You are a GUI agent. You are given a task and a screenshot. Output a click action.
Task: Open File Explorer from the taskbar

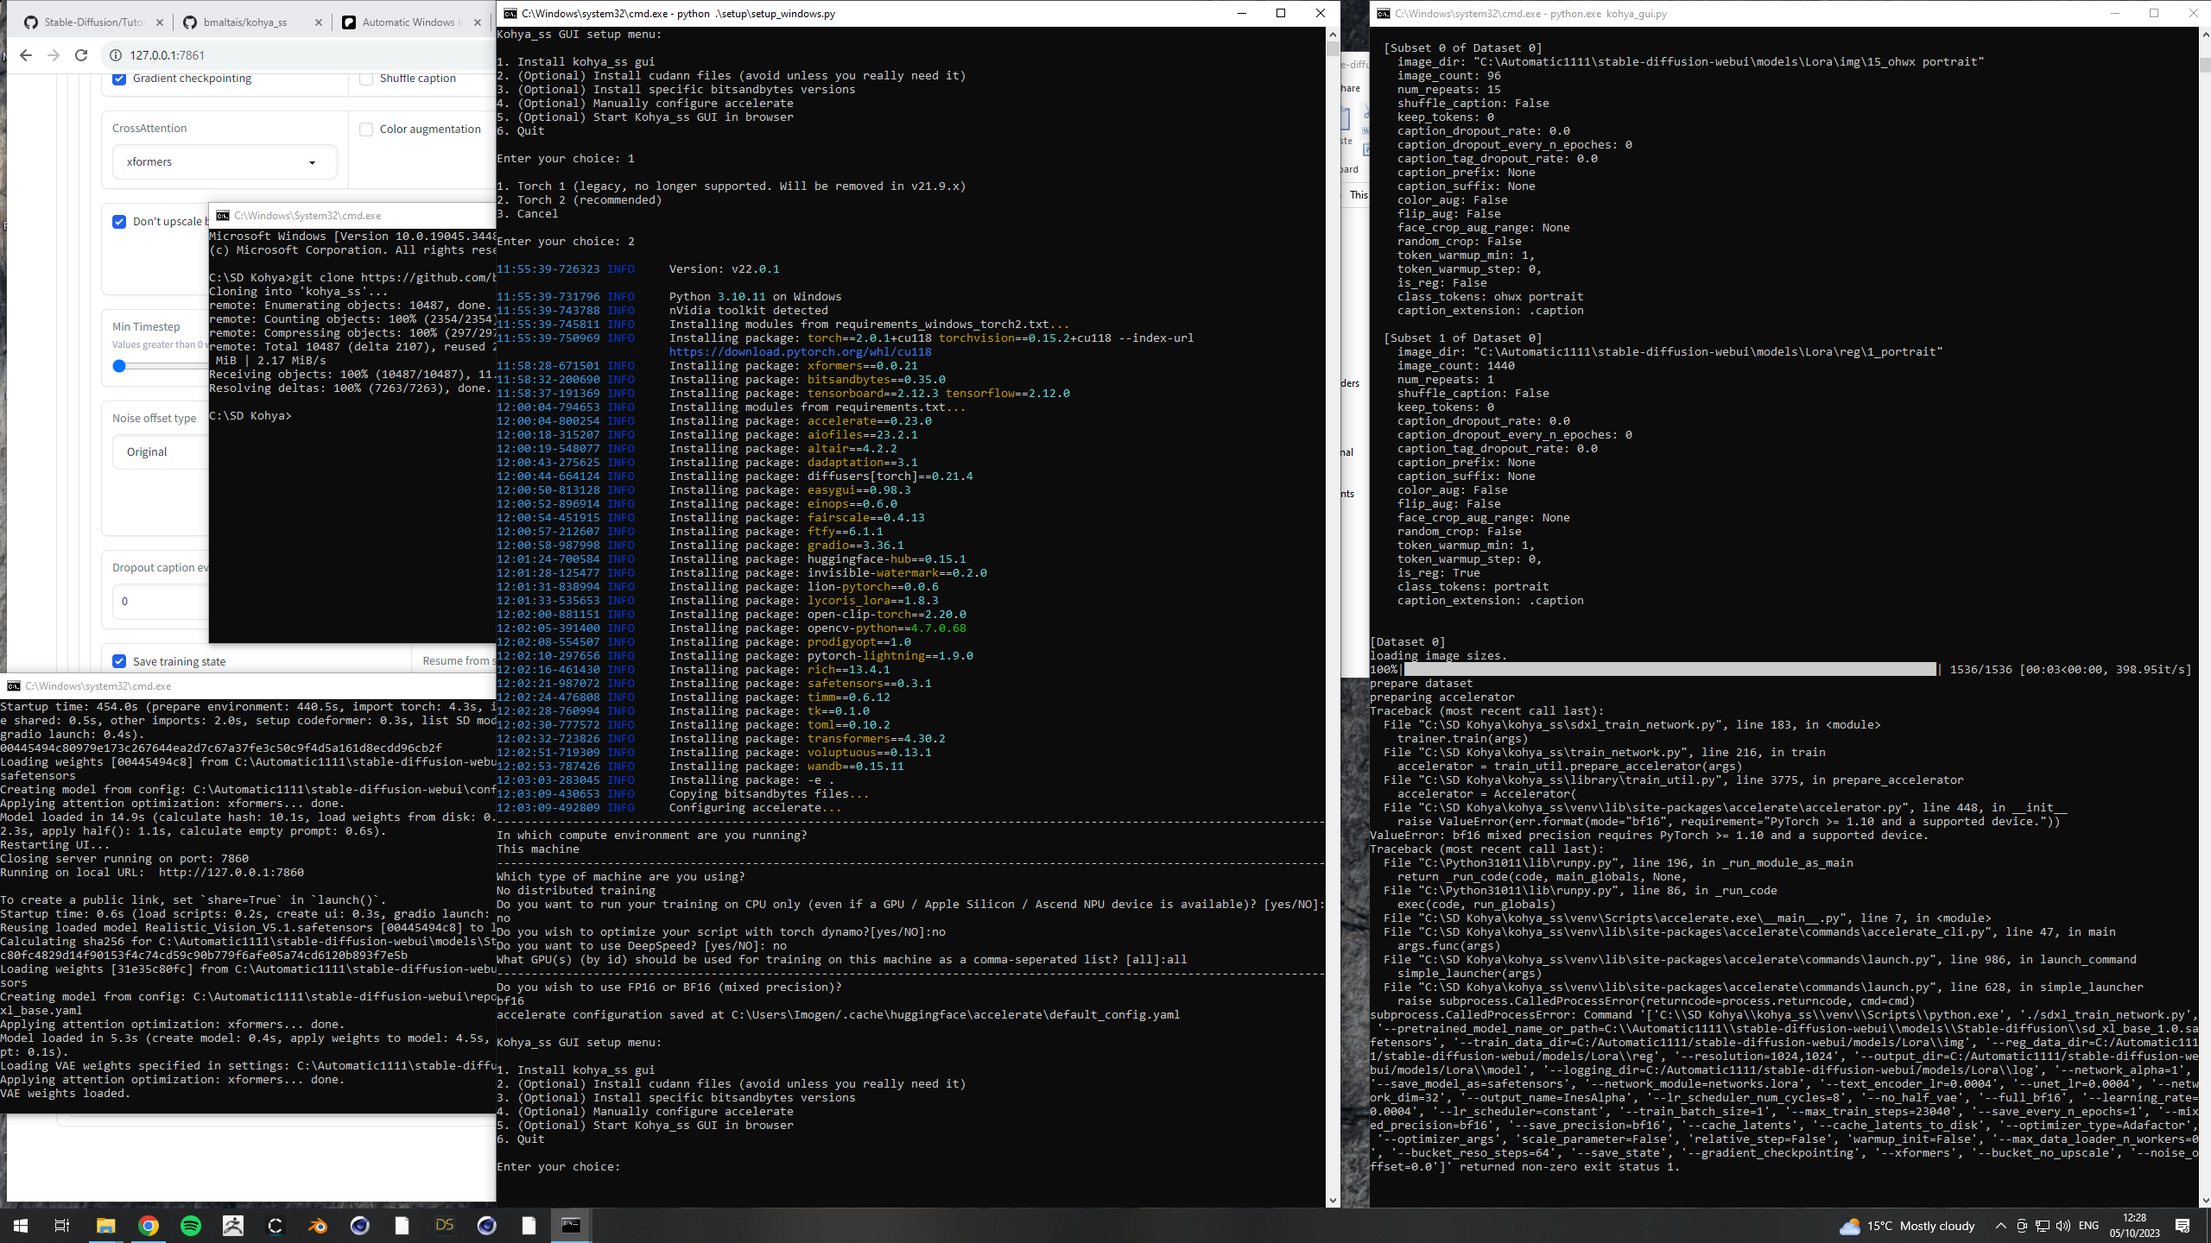(x=105, y=1226)
